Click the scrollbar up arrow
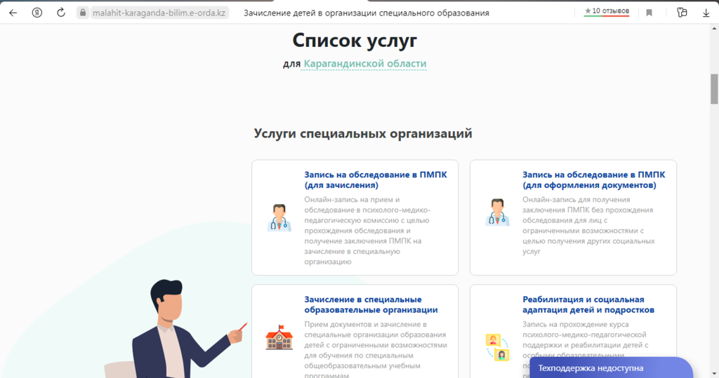 click(x=714, y=29)
